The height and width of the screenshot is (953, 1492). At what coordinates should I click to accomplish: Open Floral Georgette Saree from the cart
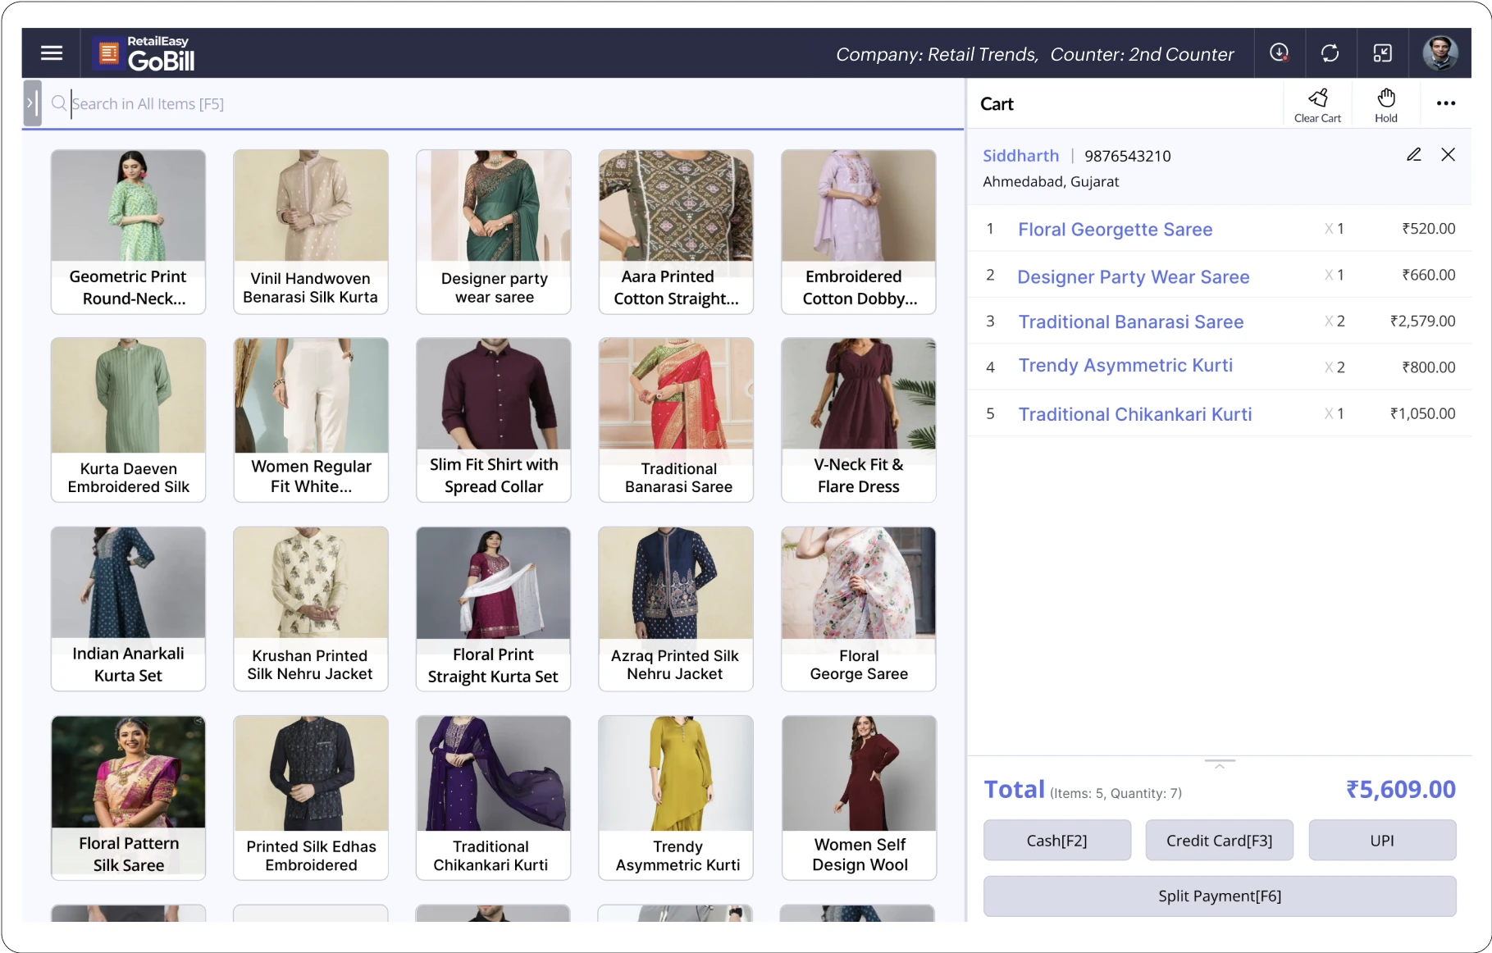1115,229
